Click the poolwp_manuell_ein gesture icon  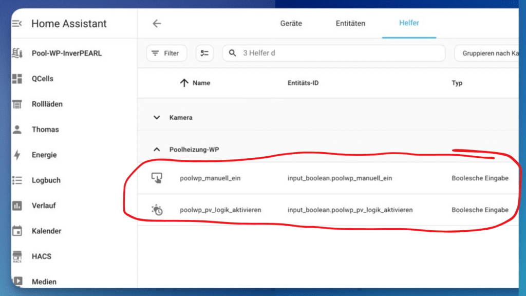click(x=157, y=178)
